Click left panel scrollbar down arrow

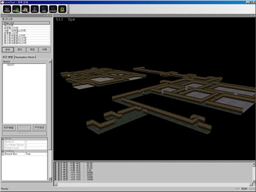tap(50, 178)
